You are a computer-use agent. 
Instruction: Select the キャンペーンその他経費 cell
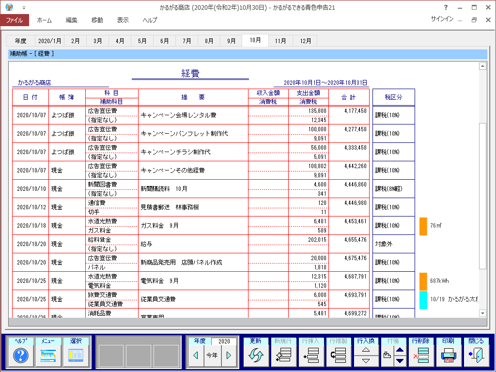click(193, 170)
